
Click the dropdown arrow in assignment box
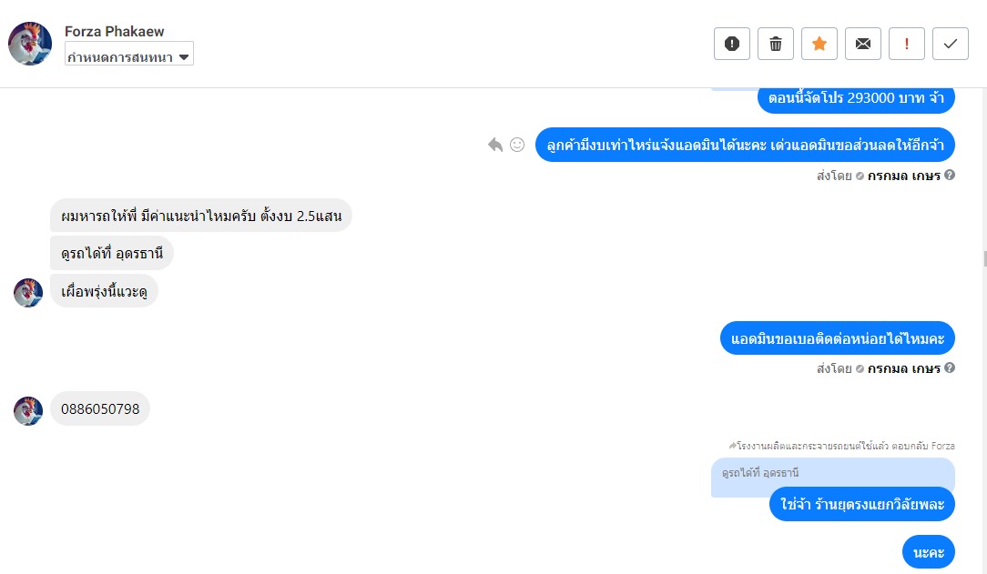(184, 57)
